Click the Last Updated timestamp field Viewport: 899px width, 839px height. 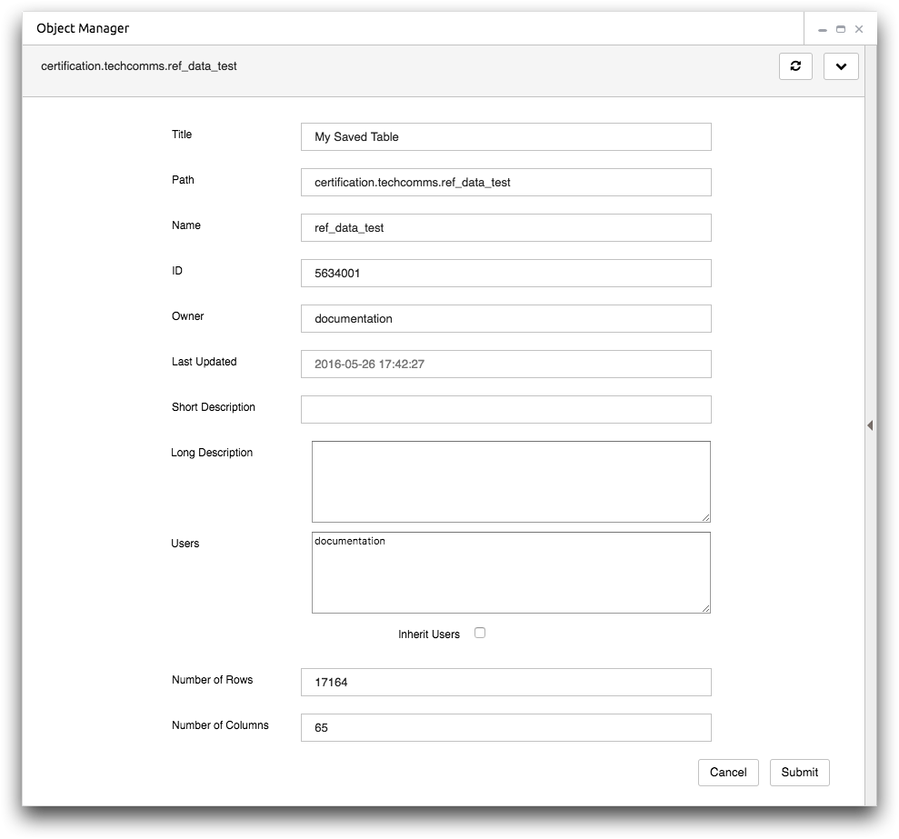[x=505, y=365]
